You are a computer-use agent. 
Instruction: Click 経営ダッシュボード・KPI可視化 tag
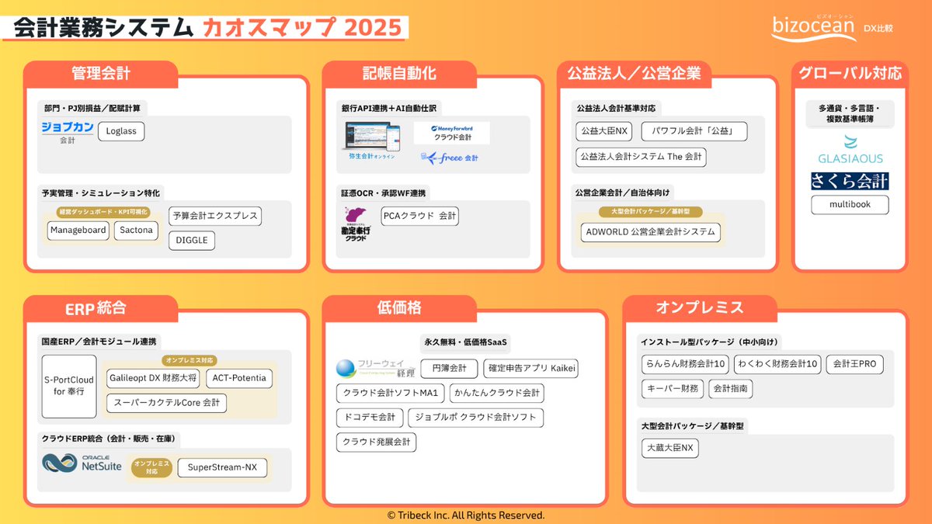(103, 212)
